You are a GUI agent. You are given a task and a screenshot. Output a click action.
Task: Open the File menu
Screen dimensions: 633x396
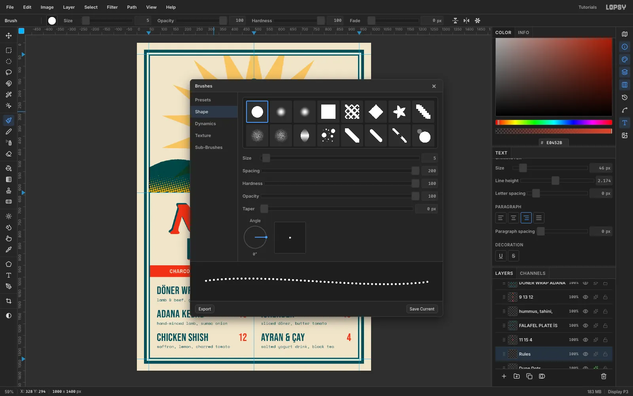tap(10, 7)
